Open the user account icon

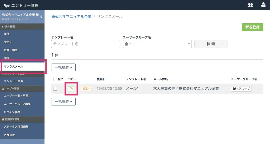(263, 5)
